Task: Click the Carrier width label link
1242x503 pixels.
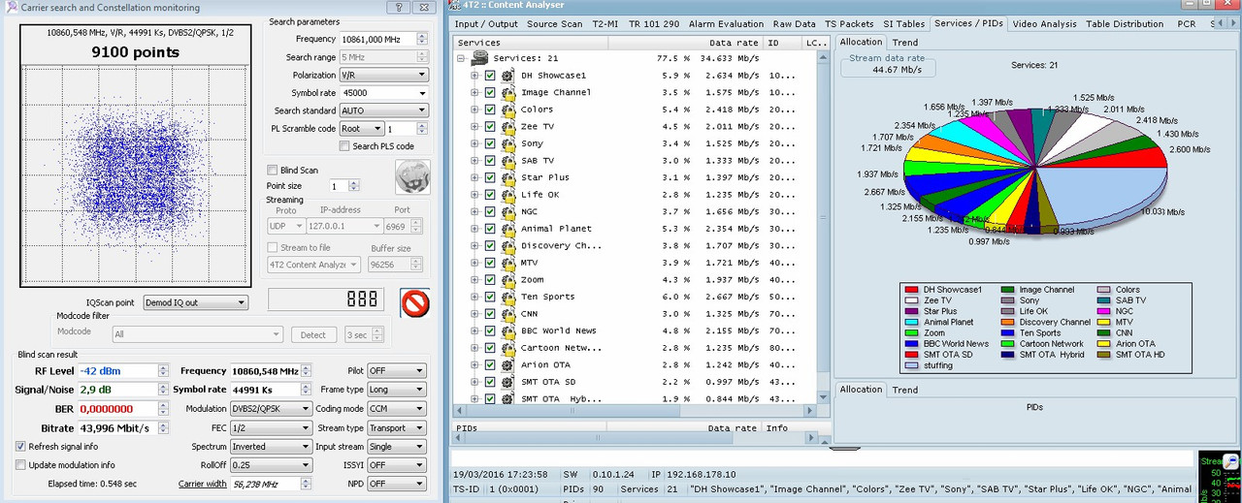Action: coord(202,484)
